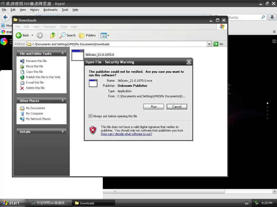Click the magnifier search icon in Mypal
This screenshot has height=207, width=277.
(263, 17)
